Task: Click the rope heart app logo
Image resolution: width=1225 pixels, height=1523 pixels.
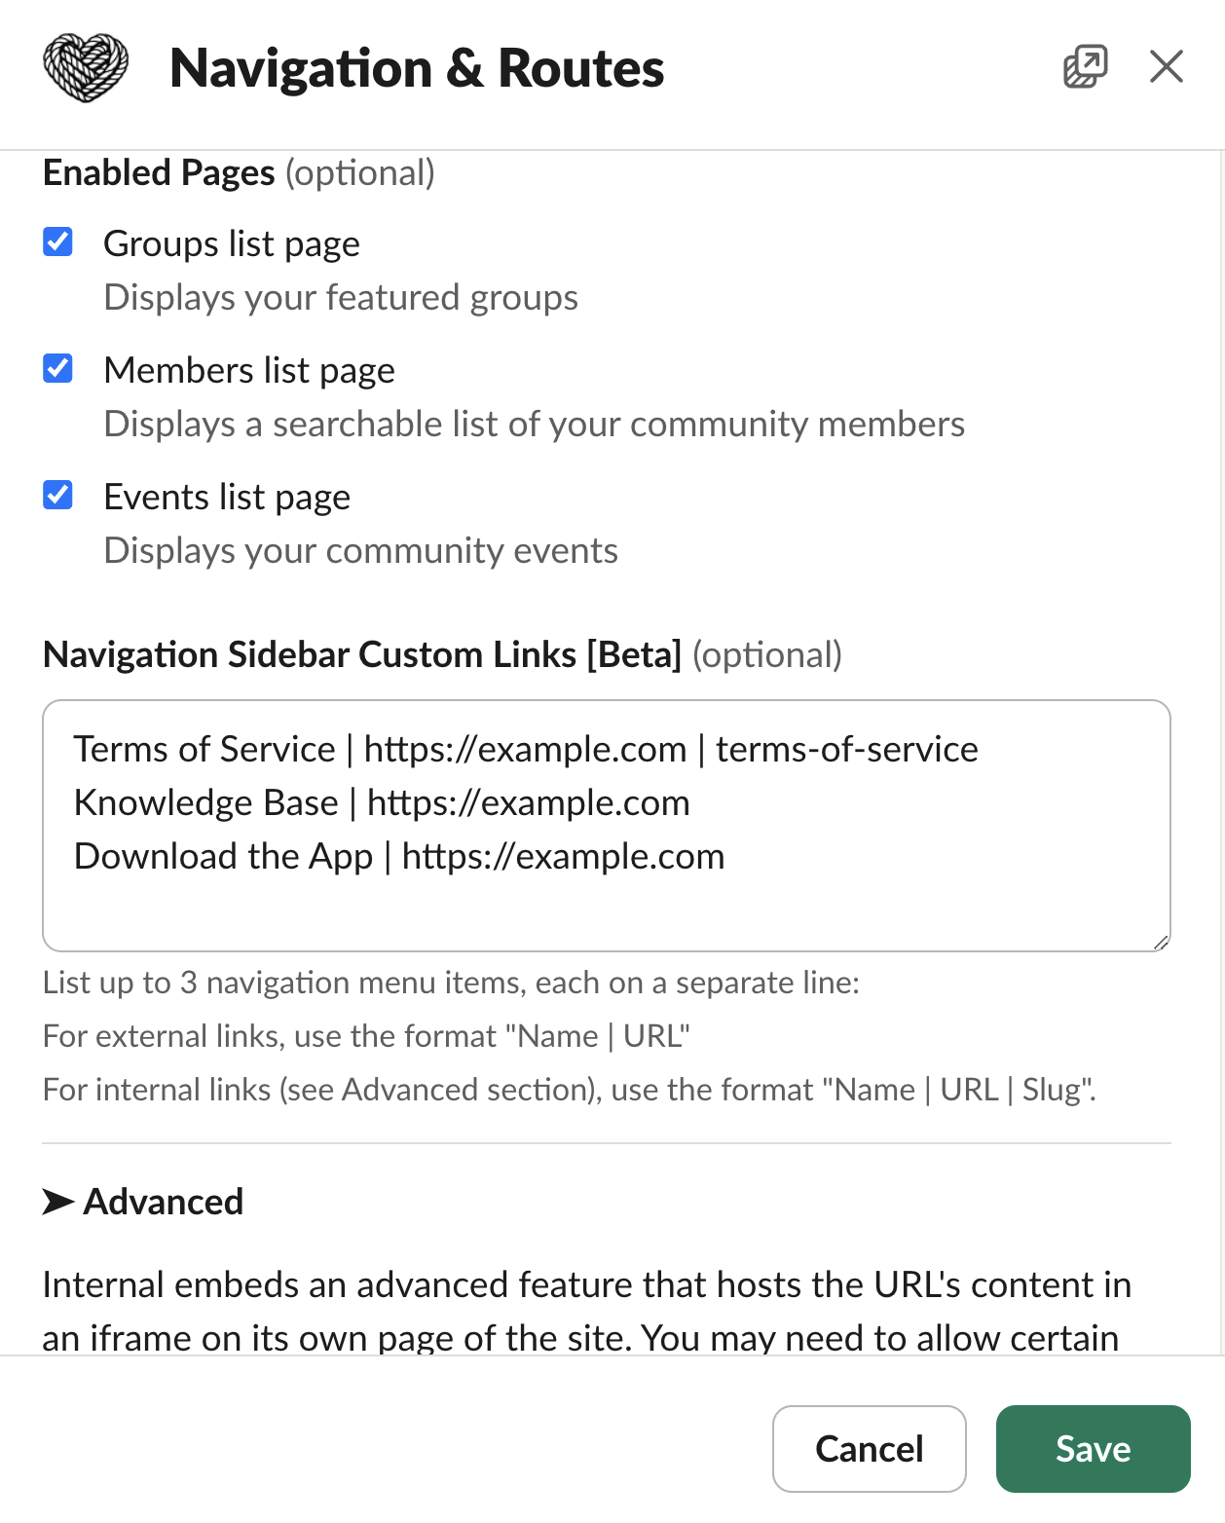Action: pos(86,67)
